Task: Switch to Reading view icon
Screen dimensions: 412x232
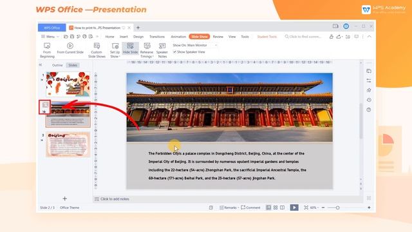Action: tap(282, 208)
